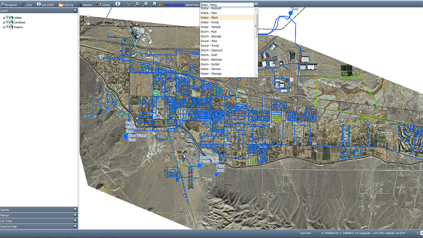Collapse the Layers panel with header icon
The height and width of the screenshot is (238, 423).
[x=75, y=11]
